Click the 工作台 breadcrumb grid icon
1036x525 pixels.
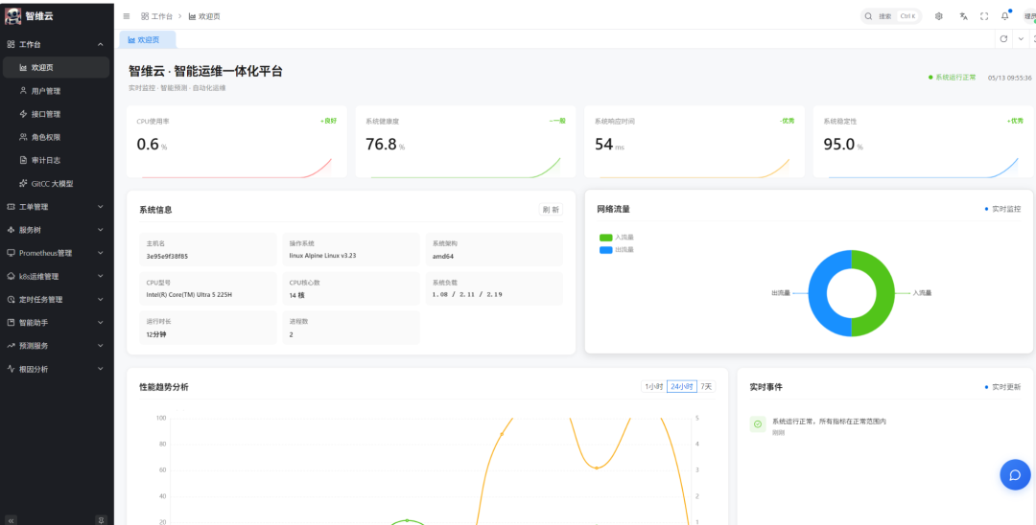click(x=145, y=16)
